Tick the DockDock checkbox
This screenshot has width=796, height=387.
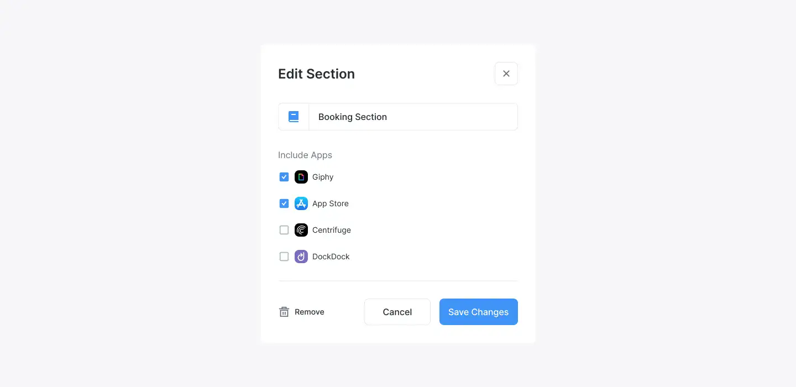click(x=284, y=257)
